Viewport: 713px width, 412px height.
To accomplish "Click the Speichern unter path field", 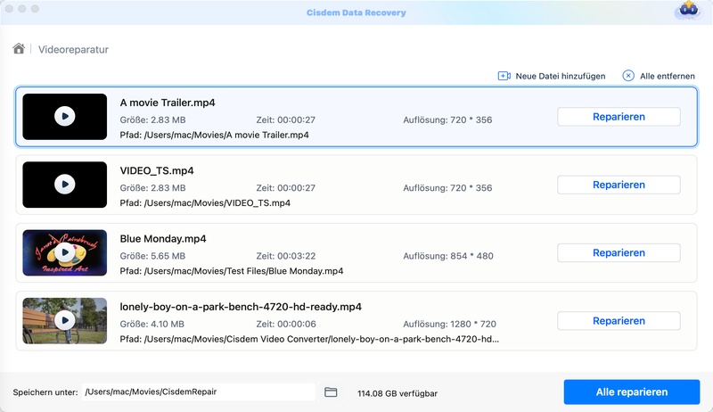I will click(199, 392).
